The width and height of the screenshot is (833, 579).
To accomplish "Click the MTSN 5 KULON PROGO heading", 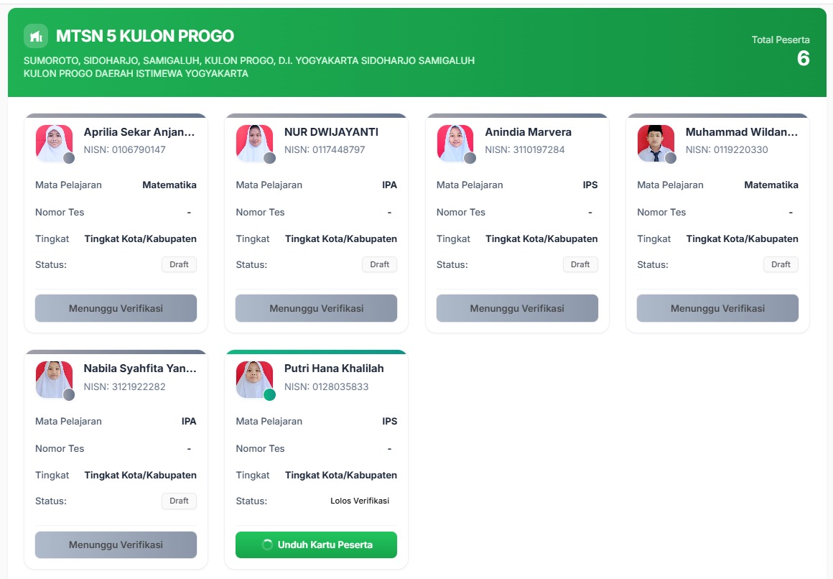I will click(145, 36).
